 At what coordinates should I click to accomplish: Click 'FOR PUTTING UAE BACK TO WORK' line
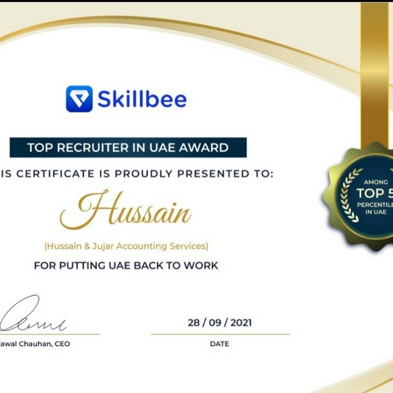(x=126, y=265)
